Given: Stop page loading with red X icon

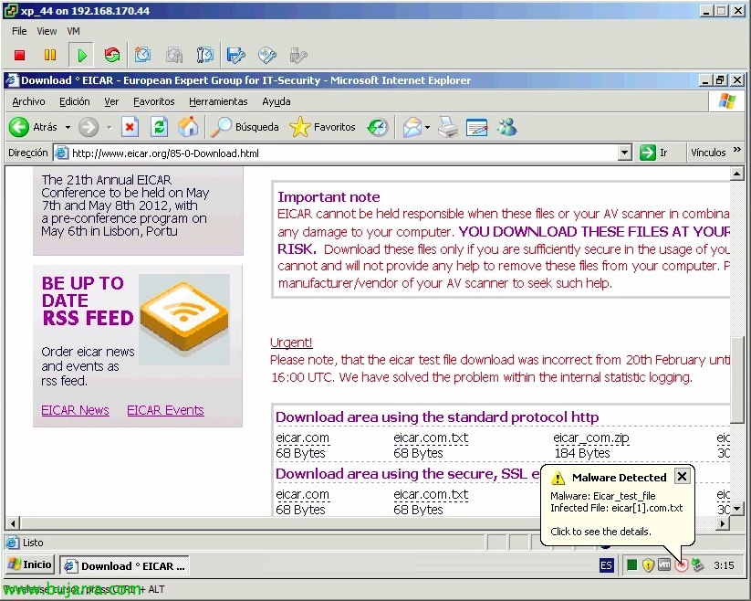Looking at the screenshot, I should (130, 127).
